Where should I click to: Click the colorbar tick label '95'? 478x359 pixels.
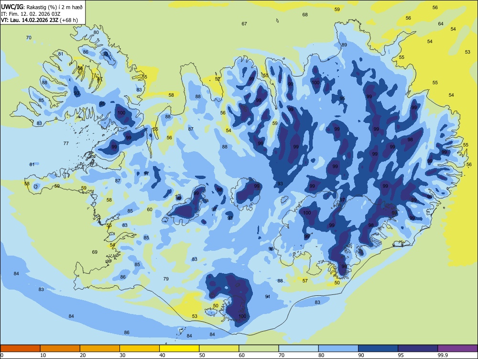tap(401, 355)
